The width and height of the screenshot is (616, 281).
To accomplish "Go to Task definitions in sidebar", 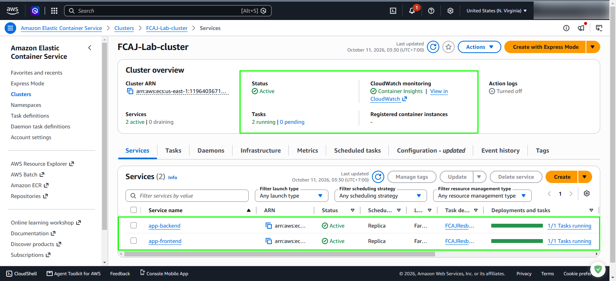I will tap(30, 116).
